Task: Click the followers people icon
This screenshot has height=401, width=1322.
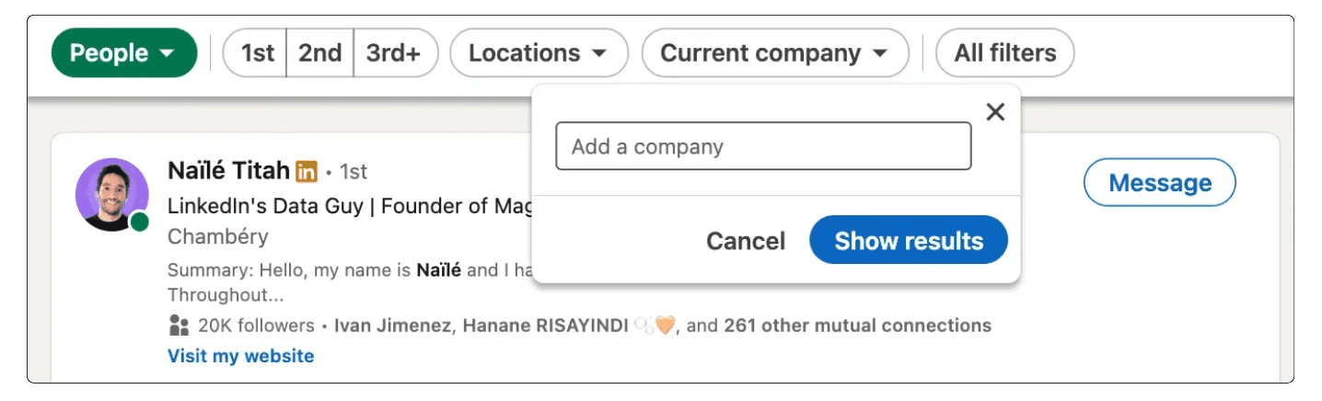Action: pyautogui.click(x=179, y=326)
